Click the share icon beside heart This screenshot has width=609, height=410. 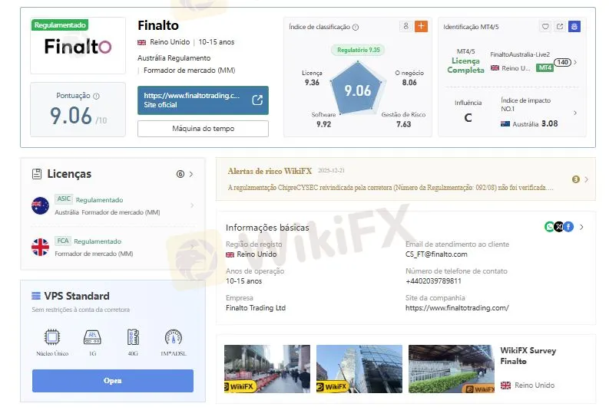(560, 26)
